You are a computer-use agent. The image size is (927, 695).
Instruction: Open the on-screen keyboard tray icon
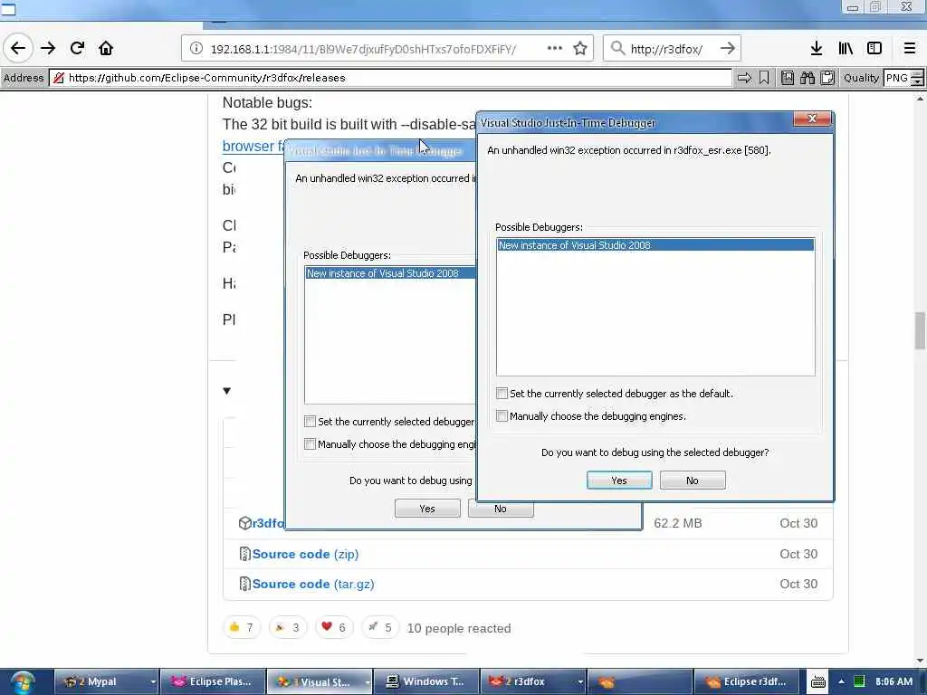pos(818,682)
